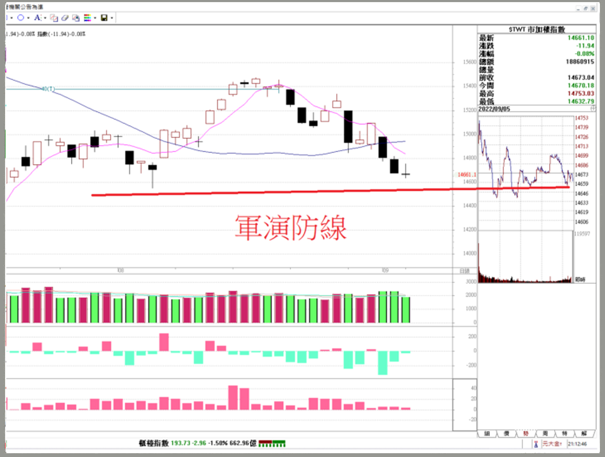This screenshot has height=457, width=605.
Task: Open the color palette grid icon
Action: 87,18
